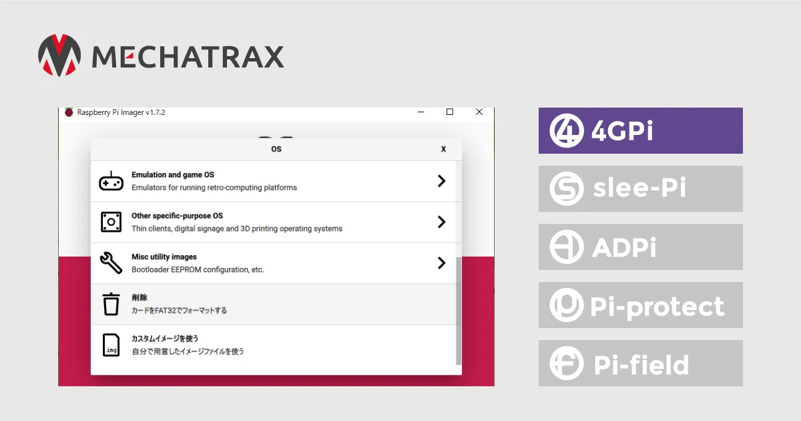Click the circular icon on ADPi banner
This screenshot has height=421, width=801.
coord(566,247)
